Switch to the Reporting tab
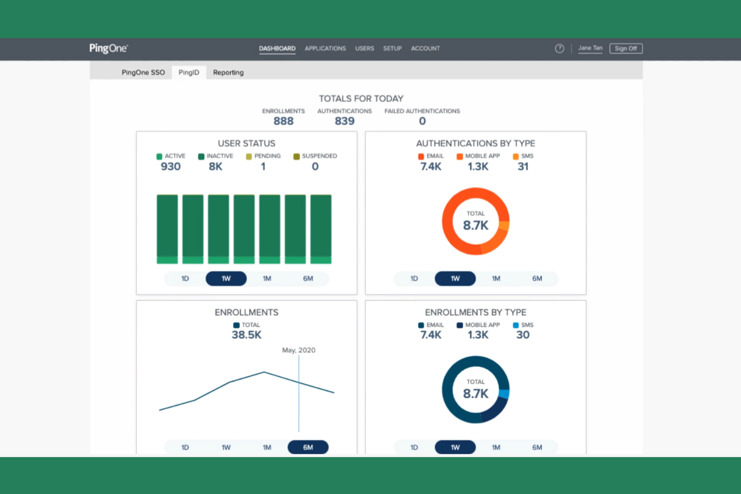 click(228, 72)
